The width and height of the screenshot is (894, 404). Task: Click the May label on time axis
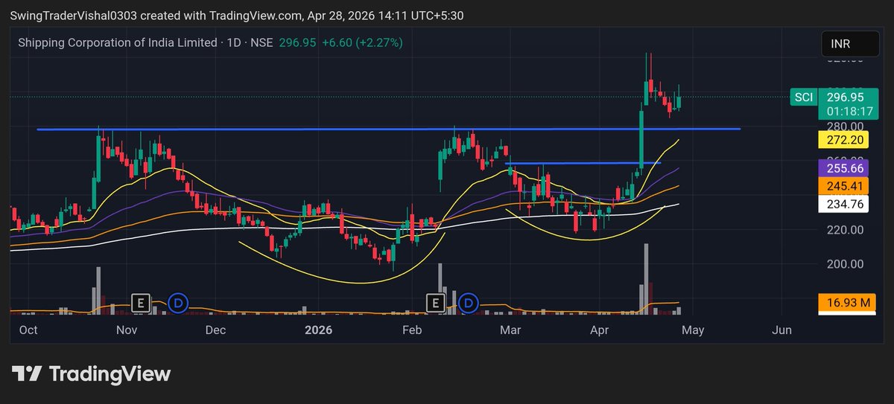(692, 330)
